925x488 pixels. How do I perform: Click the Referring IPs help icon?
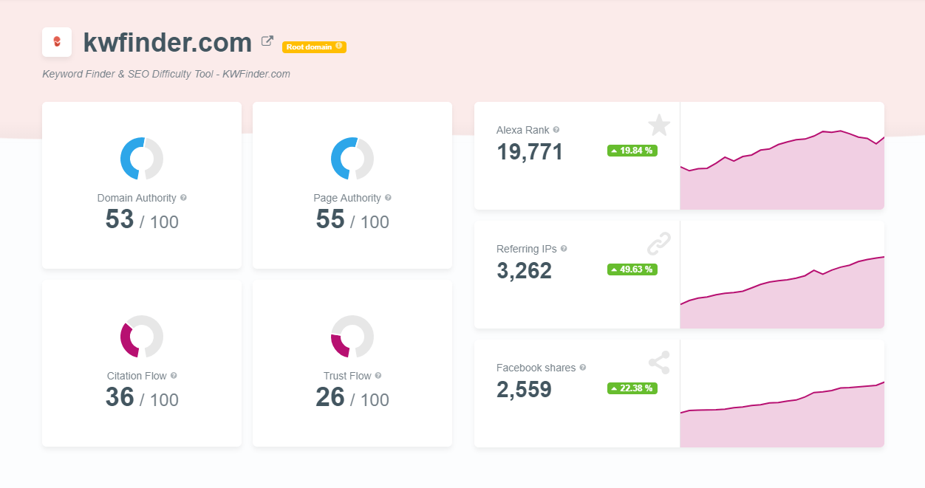coord(564,249)
